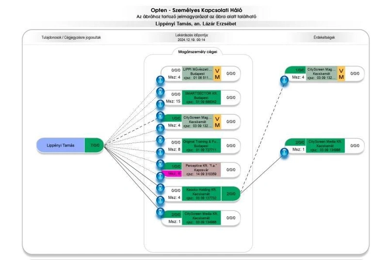This screenshot has height=260, width=388.
Task: Open CityScreen Media Kft. box under Érdekeltségek
Action: 325,146
